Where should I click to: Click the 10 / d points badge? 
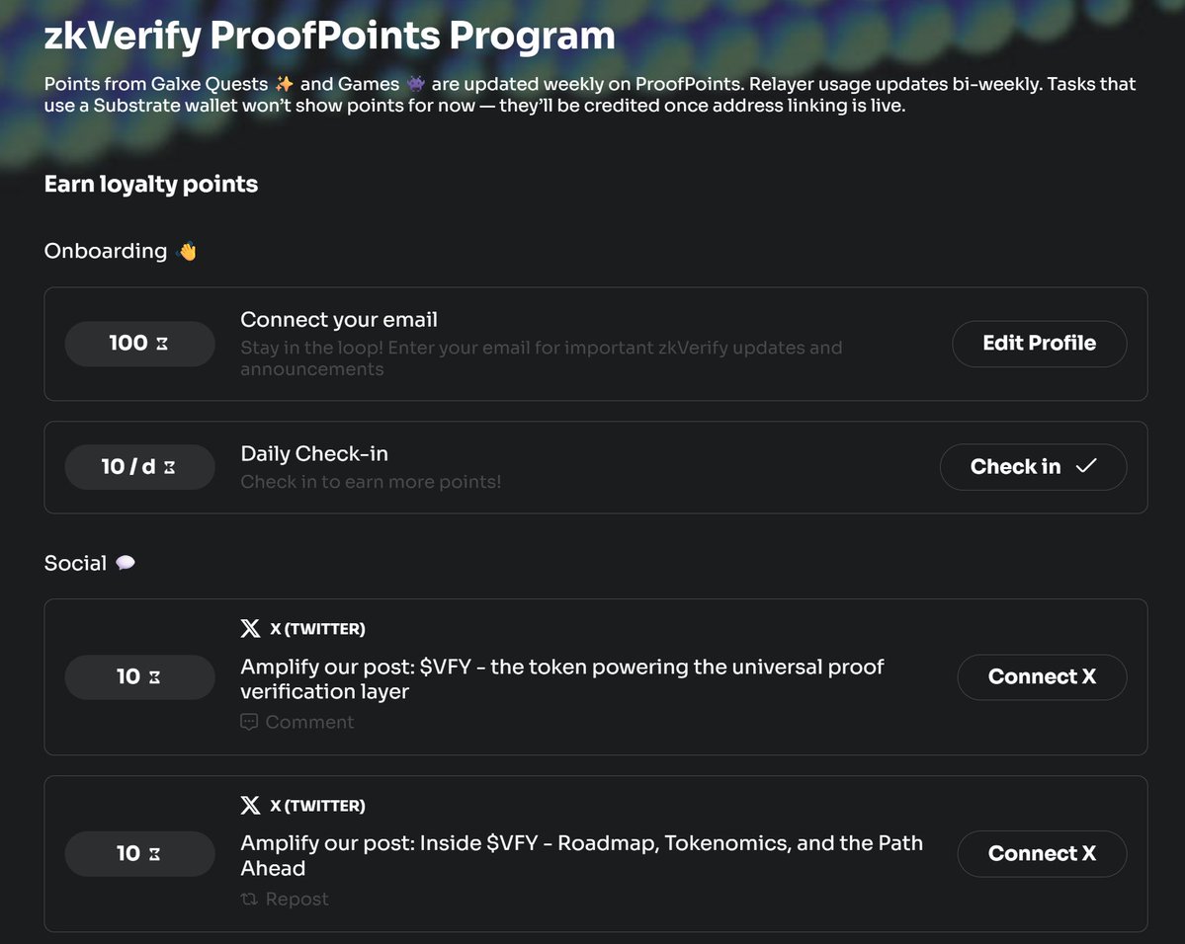[139, 467]
